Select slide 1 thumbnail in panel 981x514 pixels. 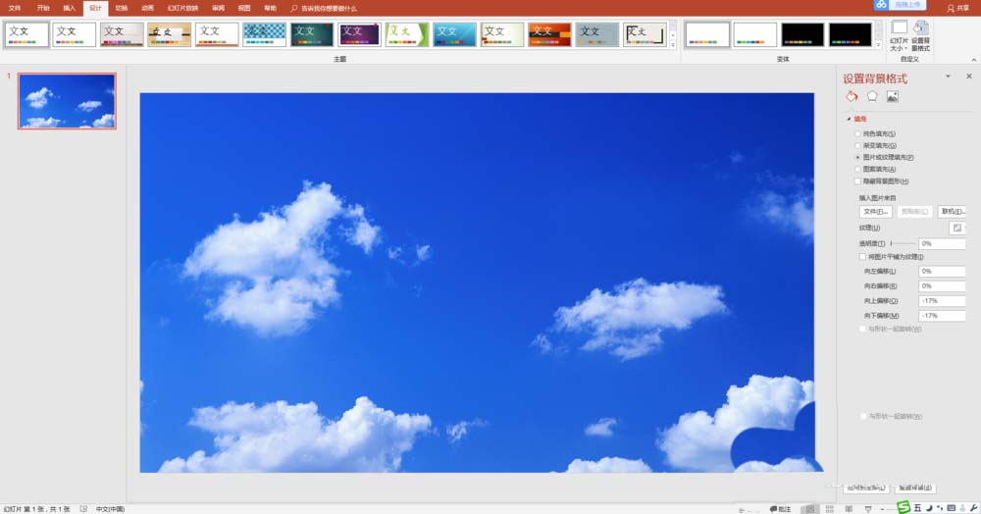click(67, 101)
